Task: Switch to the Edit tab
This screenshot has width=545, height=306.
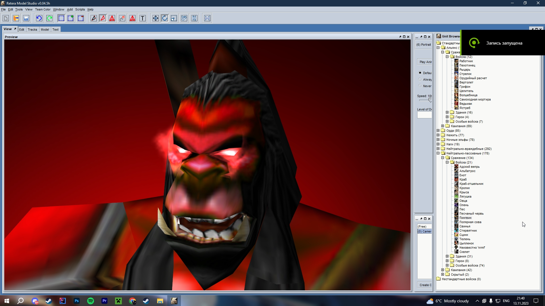Action: (x=22, y=30)
